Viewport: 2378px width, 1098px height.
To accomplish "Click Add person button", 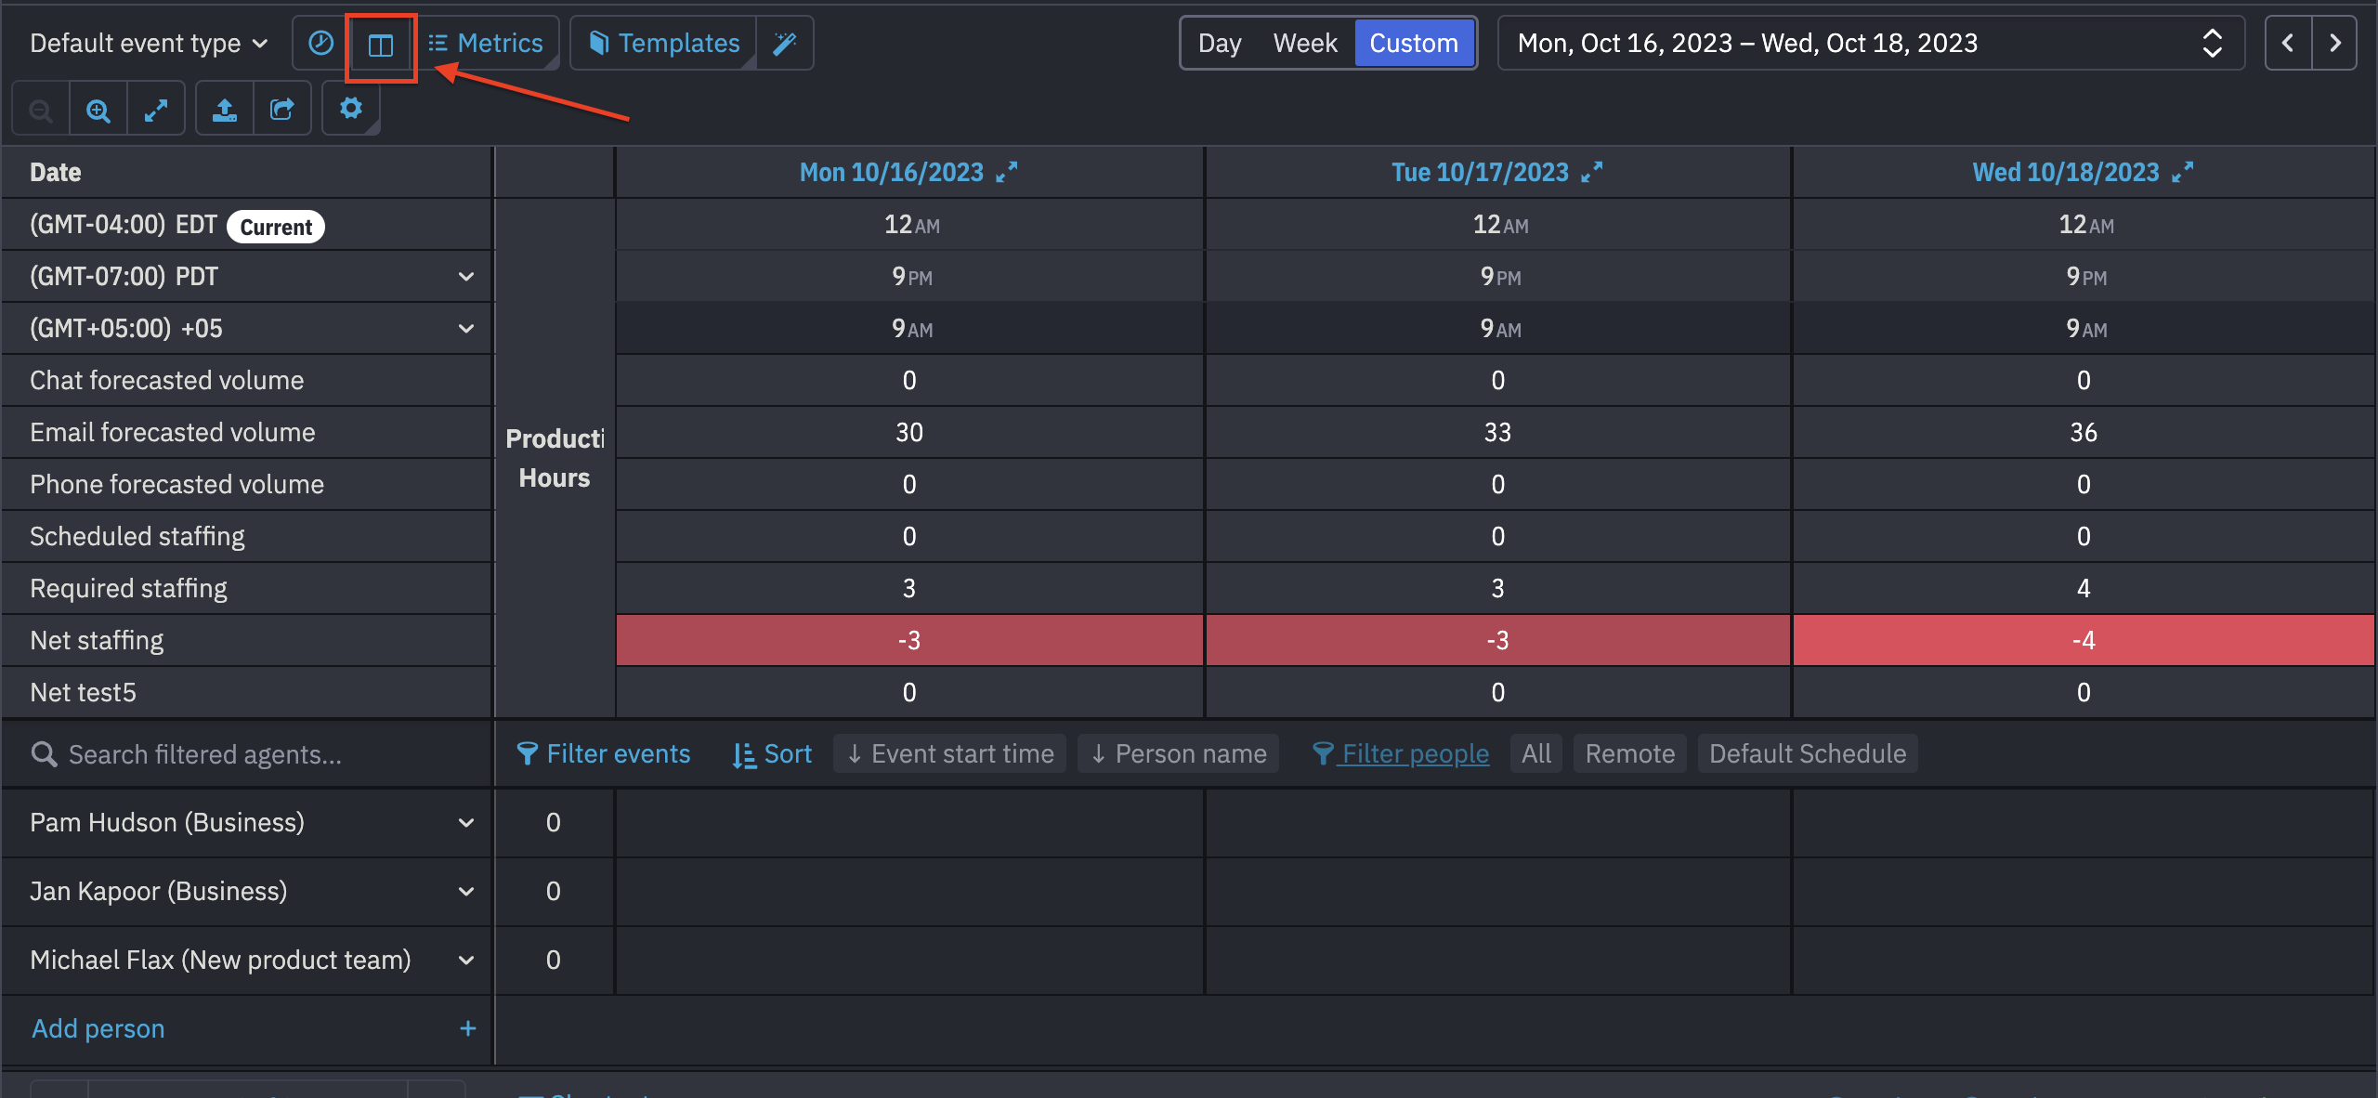I will click(x=98, y=1028).
